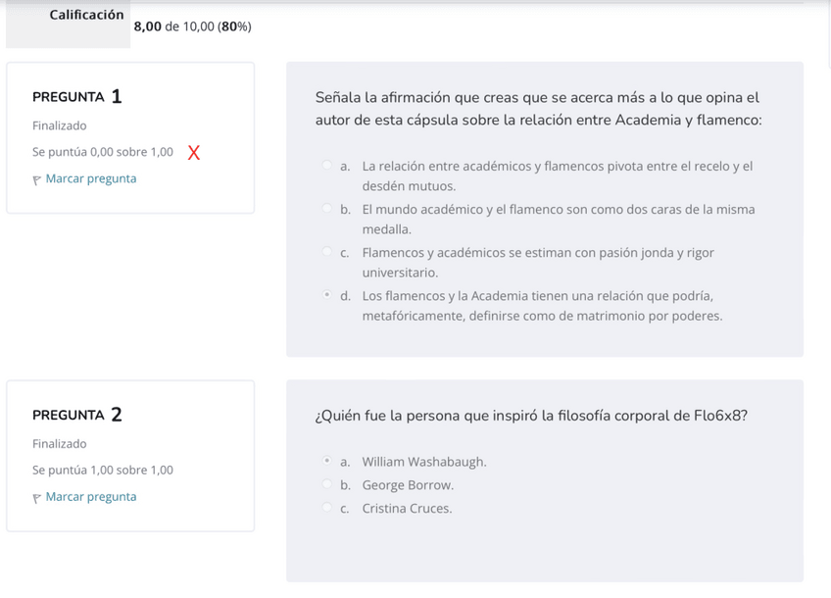
Task: Click the flag icon in Pregunta 1
Action: [37, 179]
